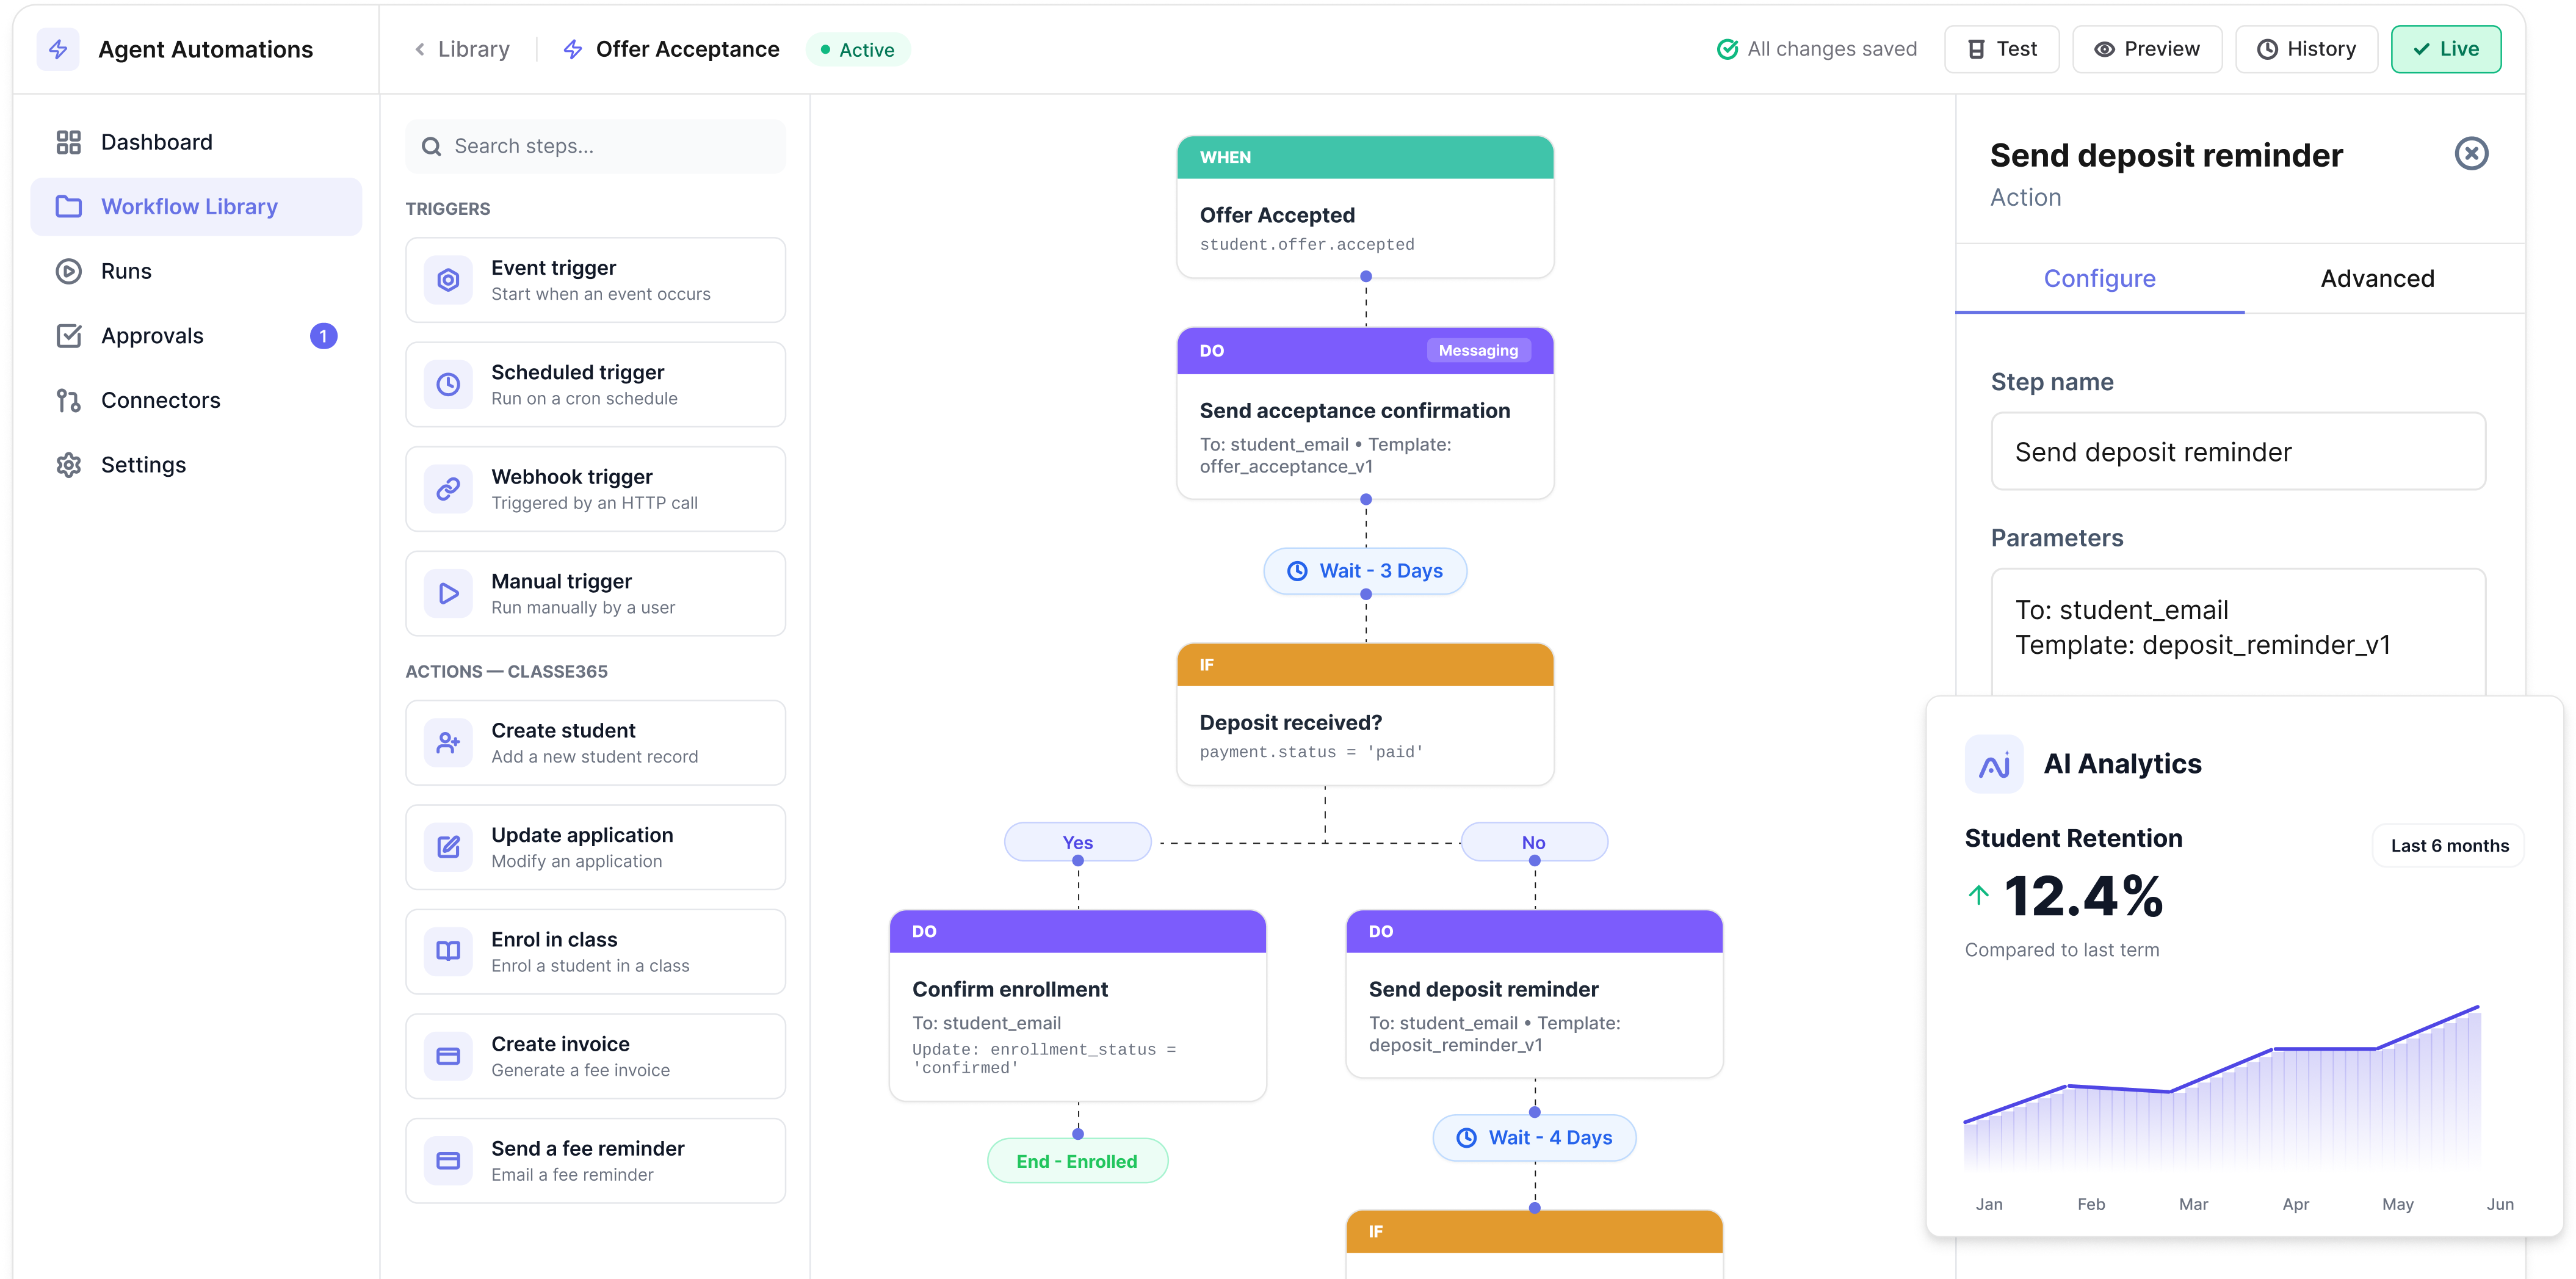The image size is (2576, 1279).
Task: Select the Send acceptance confirmation node
Action: 1365,413
